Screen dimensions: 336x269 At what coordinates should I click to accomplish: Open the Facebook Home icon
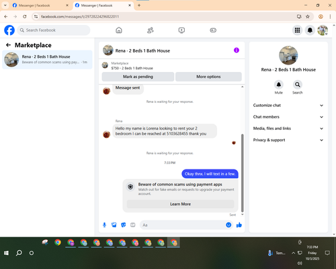(119, 30)
